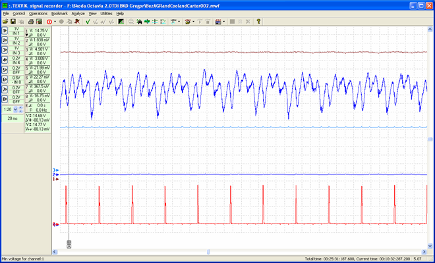435x263 pixels.
Task: Click the horizontal scrollbar right arrow
Action: (424, 252)
